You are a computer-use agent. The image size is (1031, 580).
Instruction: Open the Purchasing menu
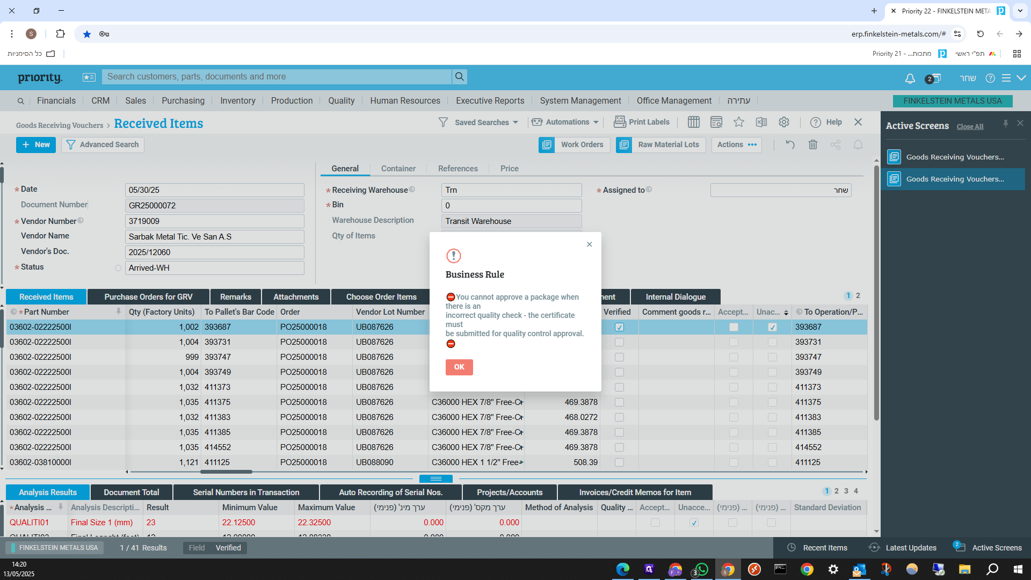coord(183,101)
